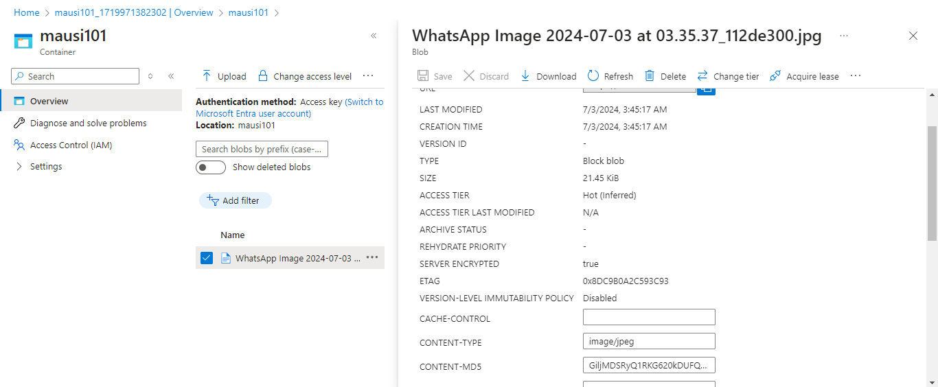Click the Upload arrow icon
The image size is (938, 387).
pyautogui.click(x=207, y=76)
